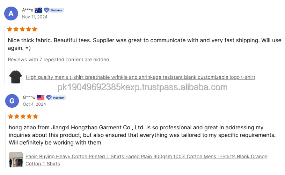Open the black t-shirt product thumbnail
This screenshot has width=285, height=175.
(15, 77)
